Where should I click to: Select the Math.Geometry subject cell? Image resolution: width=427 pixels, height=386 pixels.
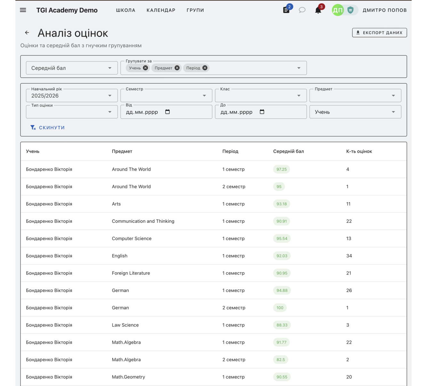coord(128,377)
